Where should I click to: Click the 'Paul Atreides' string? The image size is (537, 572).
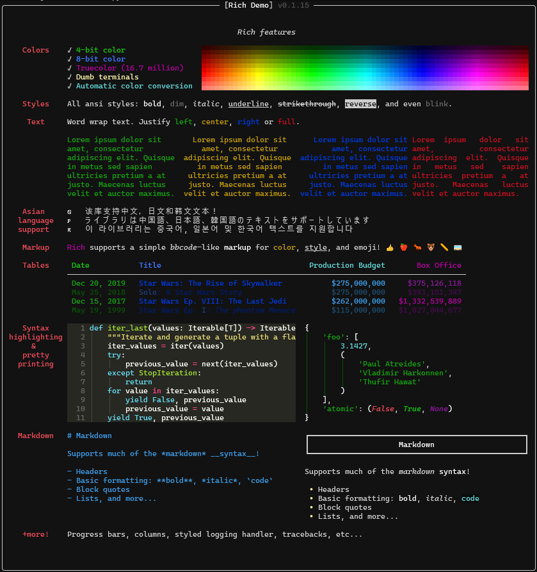(392, 364)
